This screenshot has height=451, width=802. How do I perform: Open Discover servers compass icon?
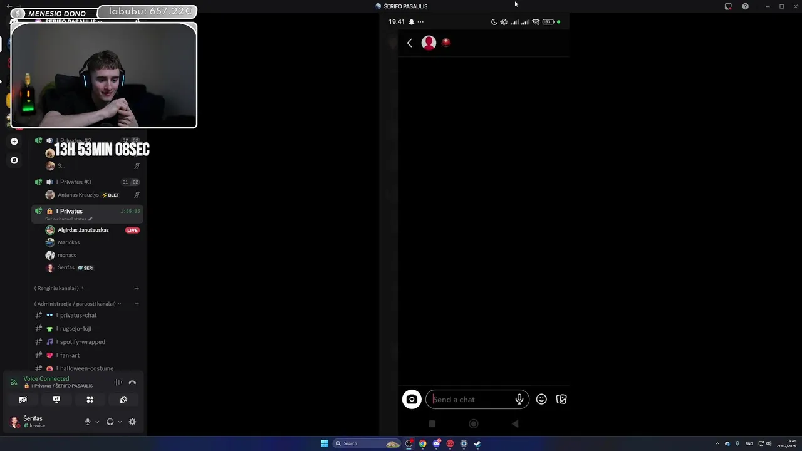14,160
